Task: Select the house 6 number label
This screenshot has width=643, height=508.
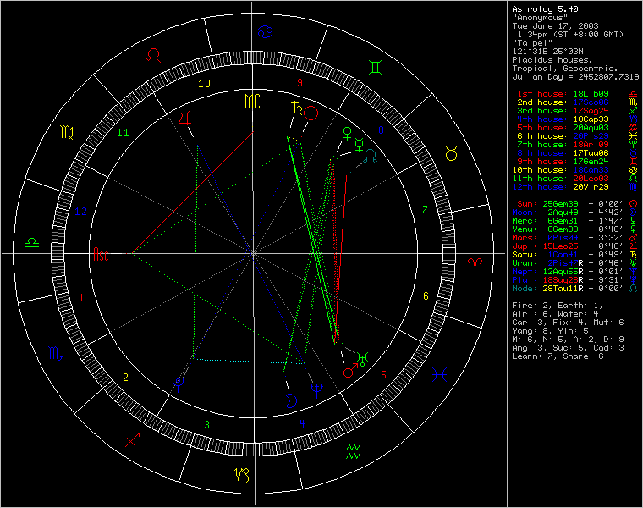Action: click(426, 296)
